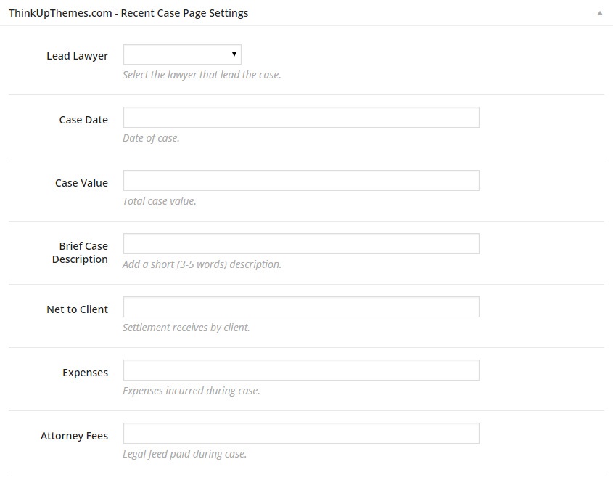Click the Expenses text field
The height and width of the screenshot is (483, 613).
point(301,370)
